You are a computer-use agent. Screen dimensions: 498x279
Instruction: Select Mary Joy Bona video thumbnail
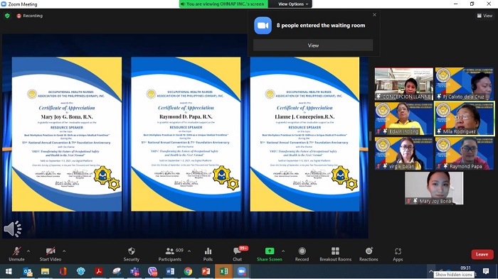434,188
